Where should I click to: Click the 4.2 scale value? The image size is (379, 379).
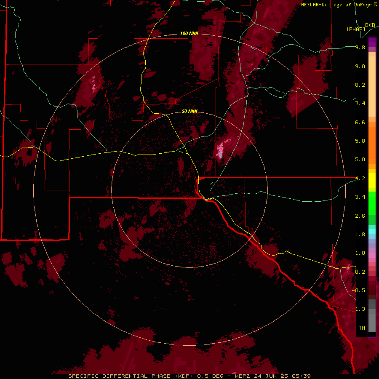(360, 179)
